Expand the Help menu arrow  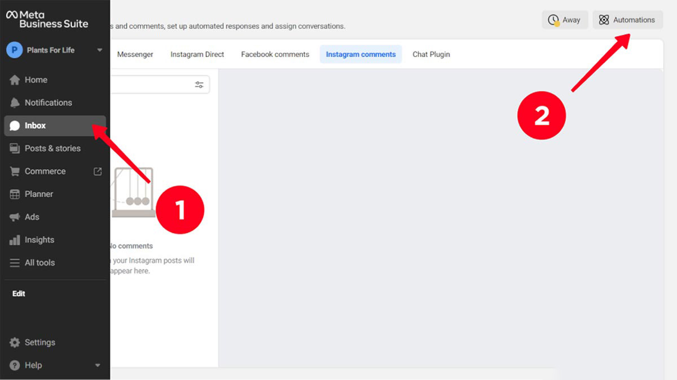click(98, 365)
